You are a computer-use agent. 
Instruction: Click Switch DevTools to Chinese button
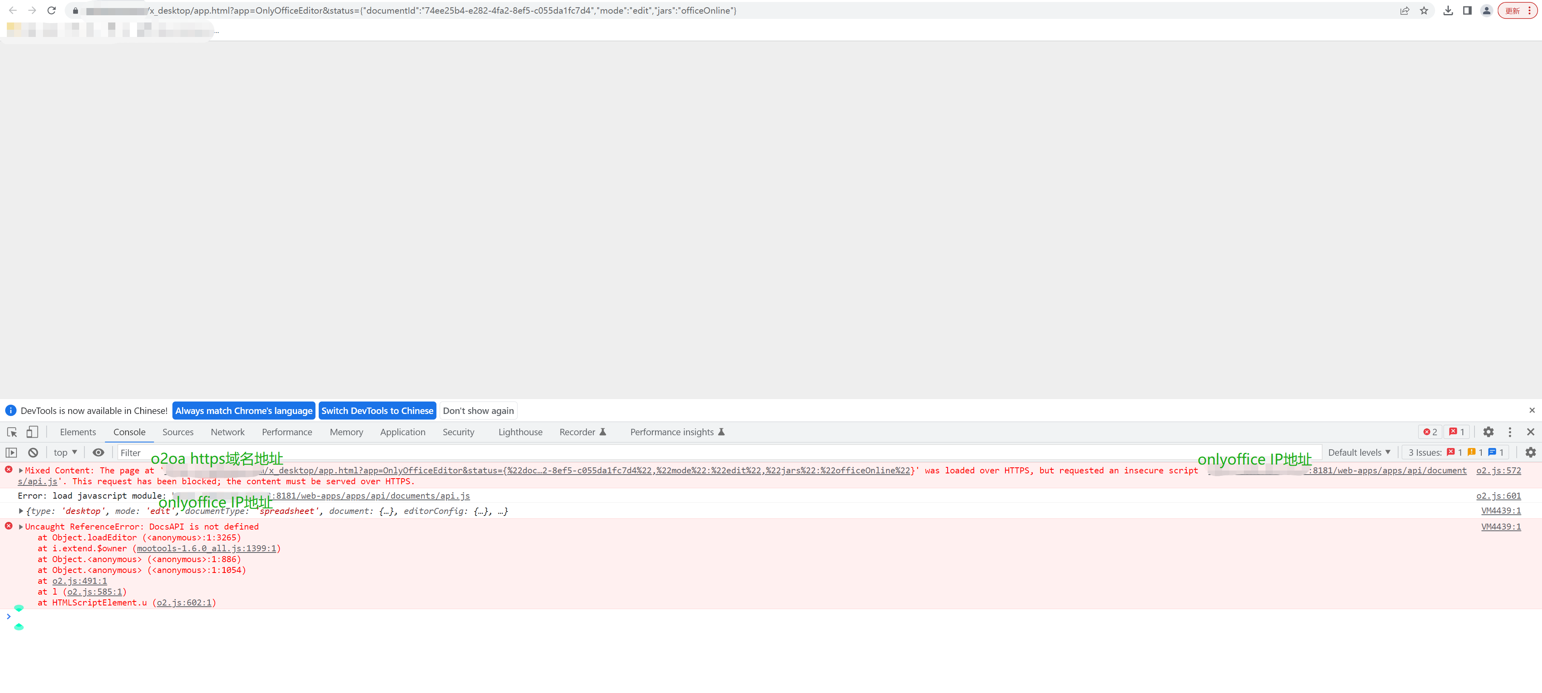(x=377, y=411)
